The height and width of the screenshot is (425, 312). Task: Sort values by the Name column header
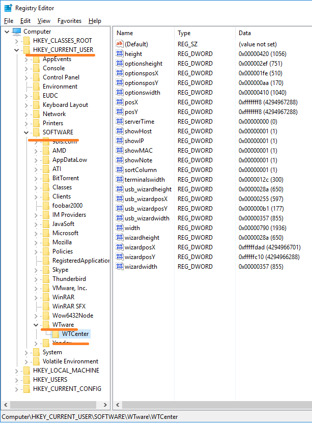(x=143, y=33)
